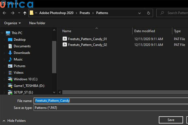Open Pictures in the sidebar

click(19, 66)
